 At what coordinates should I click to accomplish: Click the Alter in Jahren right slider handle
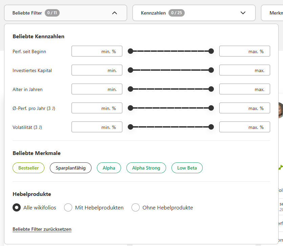[x=211, y=89]
